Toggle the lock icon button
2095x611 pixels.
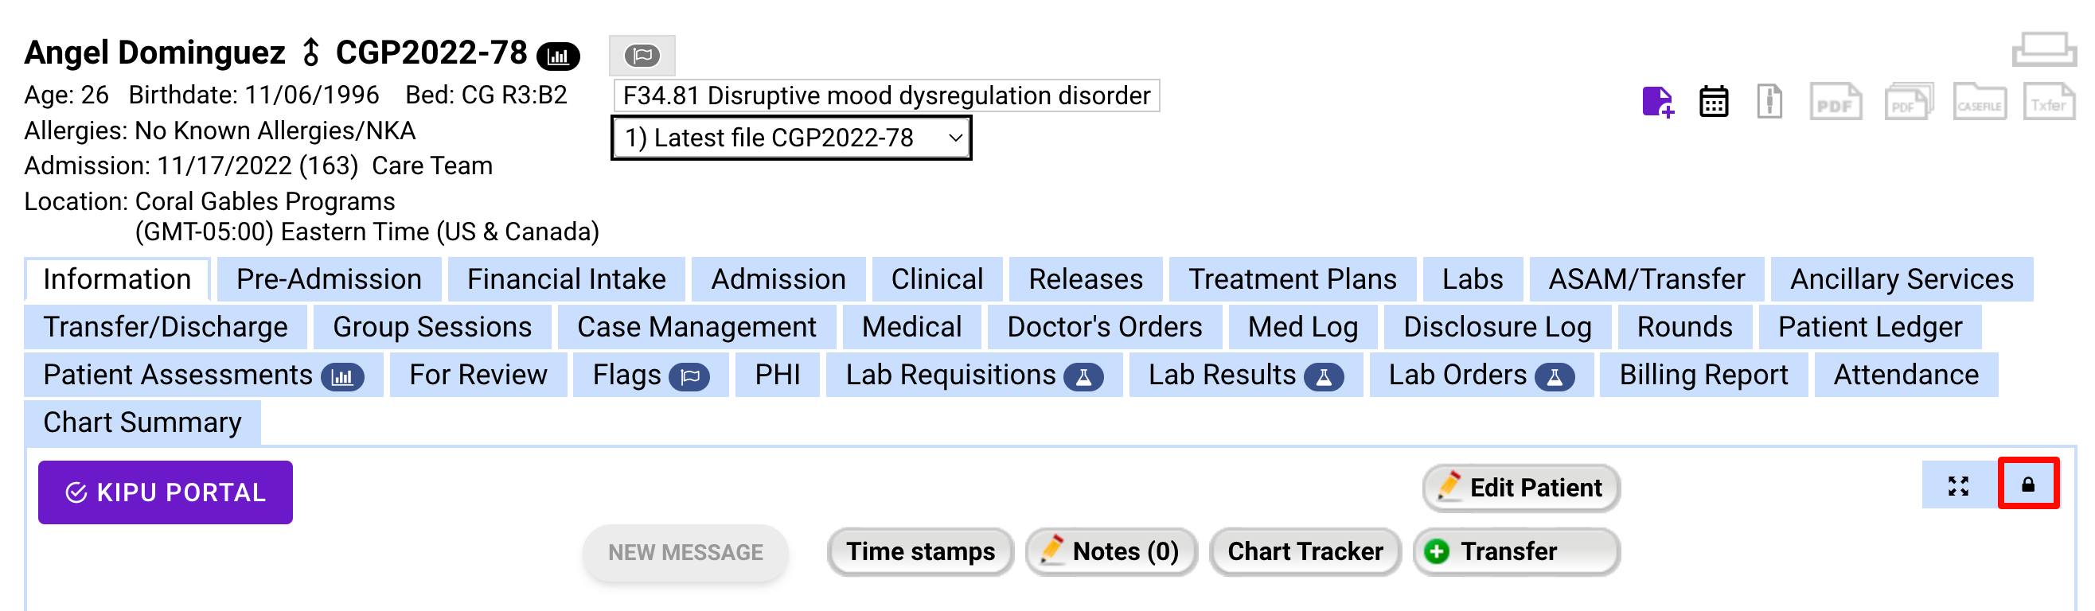click(x=2027, y=485)
